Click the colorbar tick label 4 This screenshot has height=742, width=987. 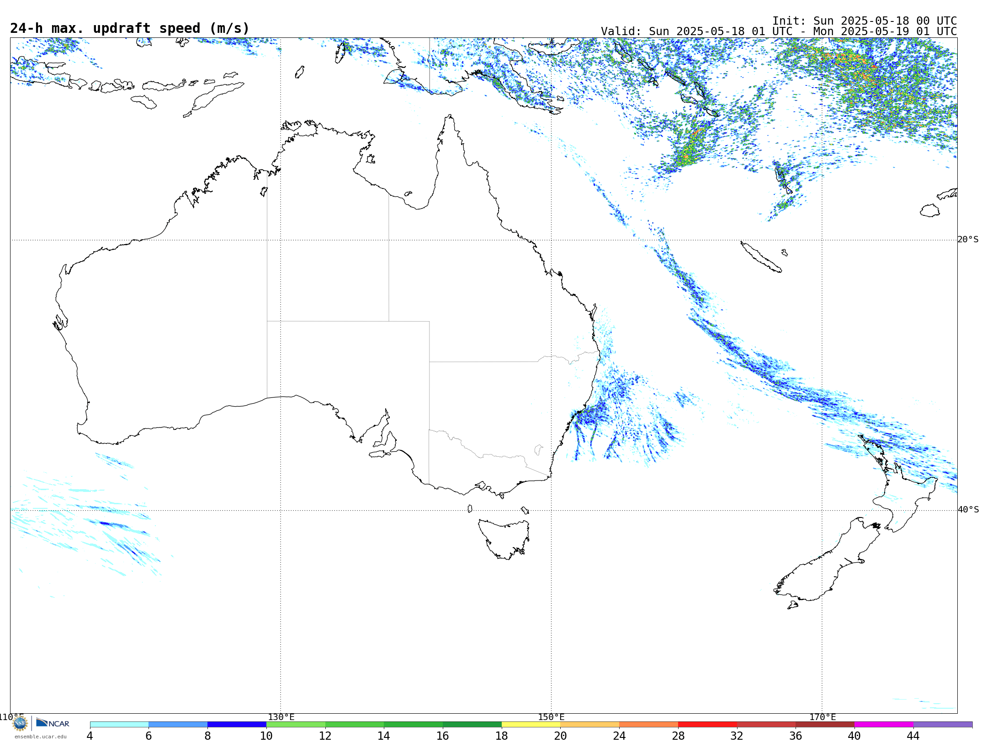coord(90,736)
